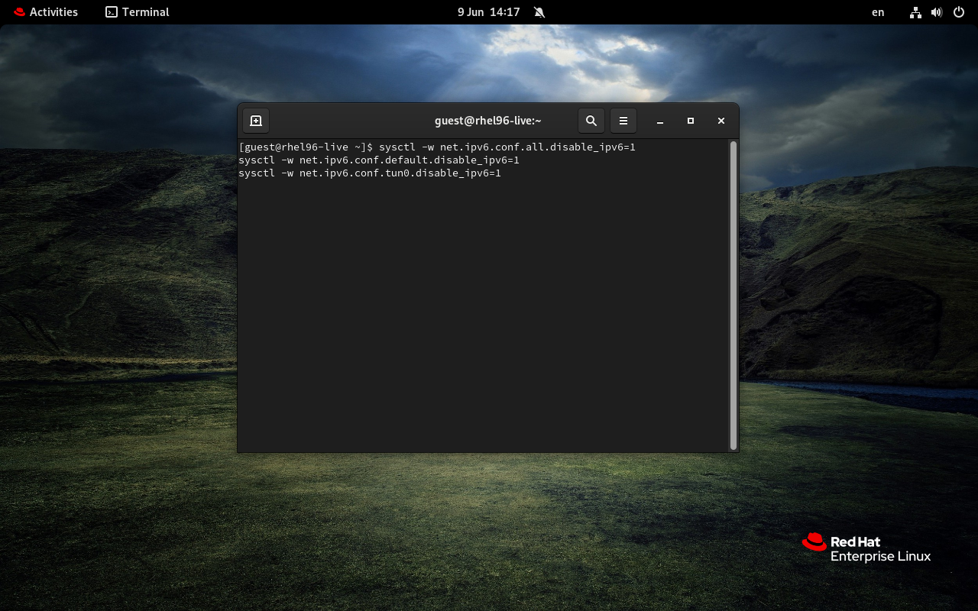Open the keyboard layout selector showing en
The height and width of the screenshot is (611, 978).
point(877,11)
